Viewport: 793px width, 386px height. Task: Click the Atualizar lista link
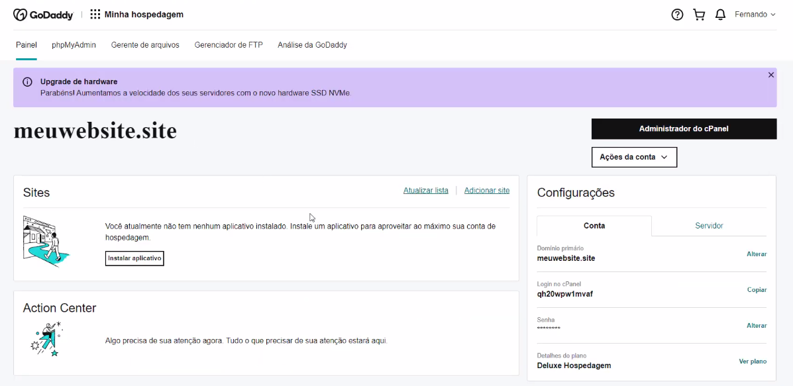click(426, 191)
